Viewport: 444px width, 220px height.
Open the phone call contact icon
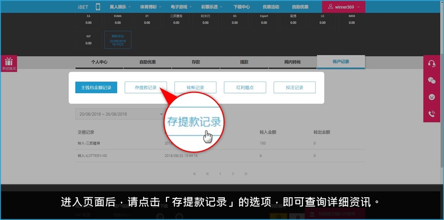[432, 114]
